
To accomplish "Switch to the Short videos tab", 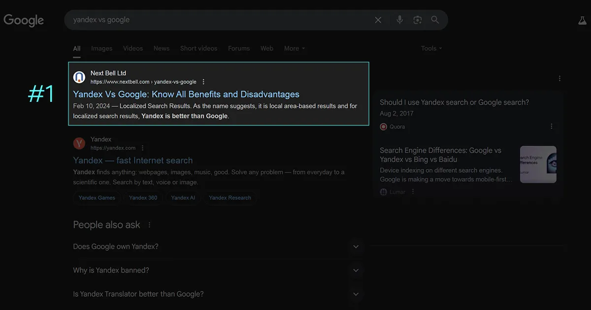I will pos(198,48).
